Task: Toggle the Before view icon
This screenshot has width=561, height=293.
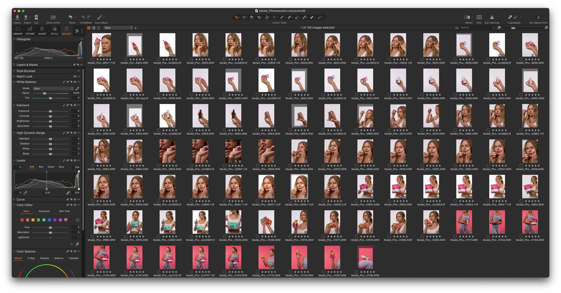Action: (x=467, y=17)
